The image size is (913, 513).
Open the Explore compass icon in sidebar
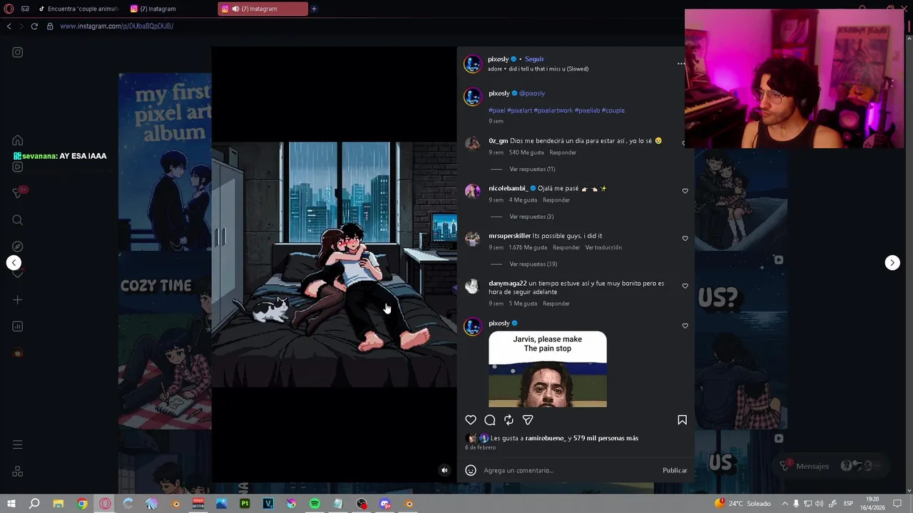pyautogui.click(x=18, y=247)
